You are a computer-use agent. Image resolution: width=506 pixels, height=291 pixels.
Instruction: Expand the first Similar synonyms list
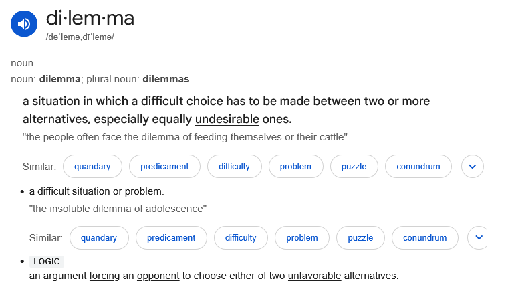coord(473,166)
